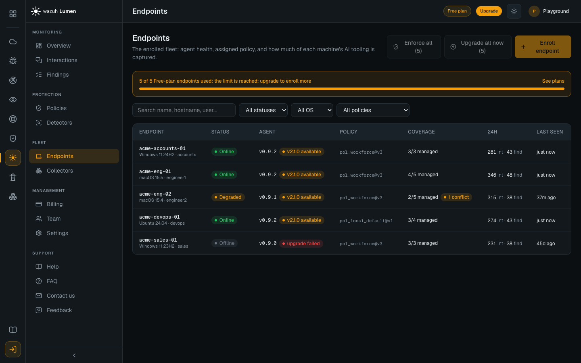Click the Enforce all (5) button
This screenshot has width=581, height=363.
[414, 47]
